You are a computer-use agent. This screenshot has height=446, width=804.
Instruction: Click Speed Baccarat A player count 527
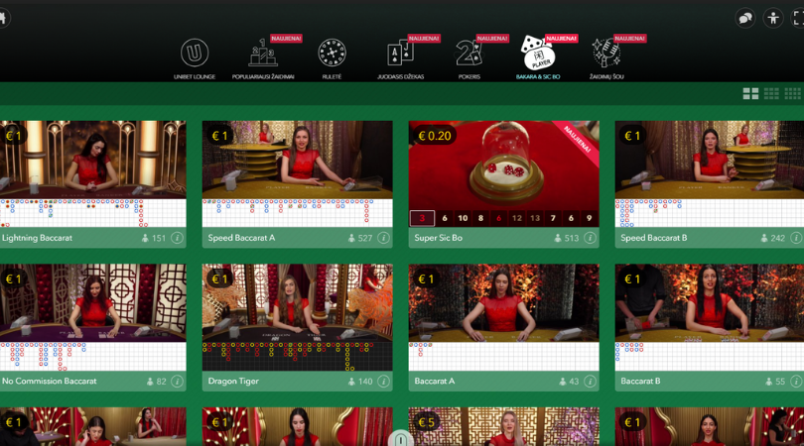pyautogui.click(x=360, y=238)
